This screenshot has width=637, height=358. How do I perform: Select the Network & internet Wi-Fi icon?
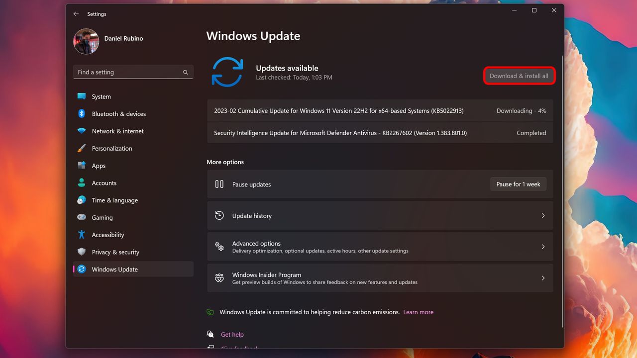pos(82,131)
